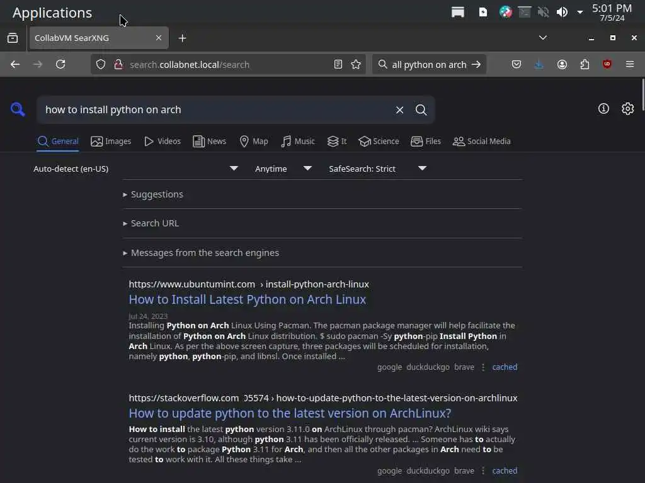Click the terminal tray icon
The image size is (645, 483).
(x=525, y=13)
